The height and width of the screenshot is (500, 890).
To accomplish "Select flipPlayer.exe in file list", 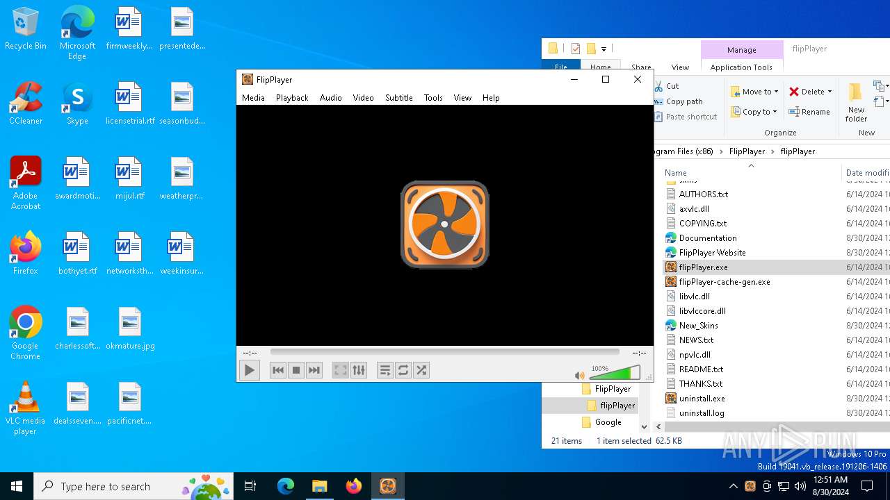I will (703, 267).
